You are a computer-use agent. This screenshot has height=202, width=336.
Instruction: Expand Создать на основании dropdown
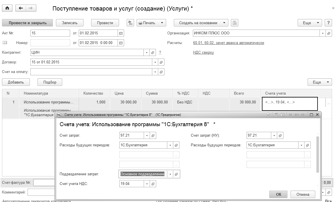click(224, 23)
